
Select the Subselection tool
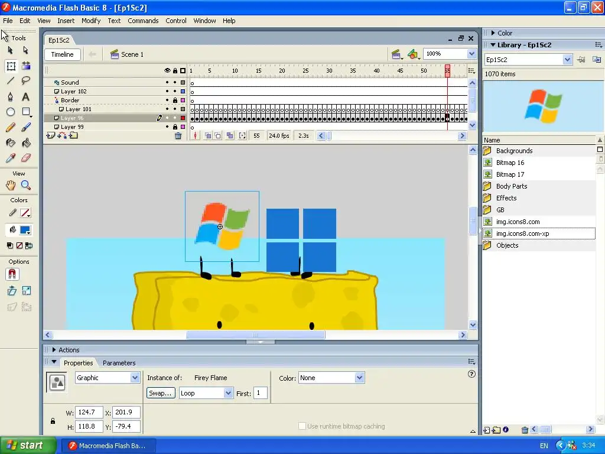25,50
